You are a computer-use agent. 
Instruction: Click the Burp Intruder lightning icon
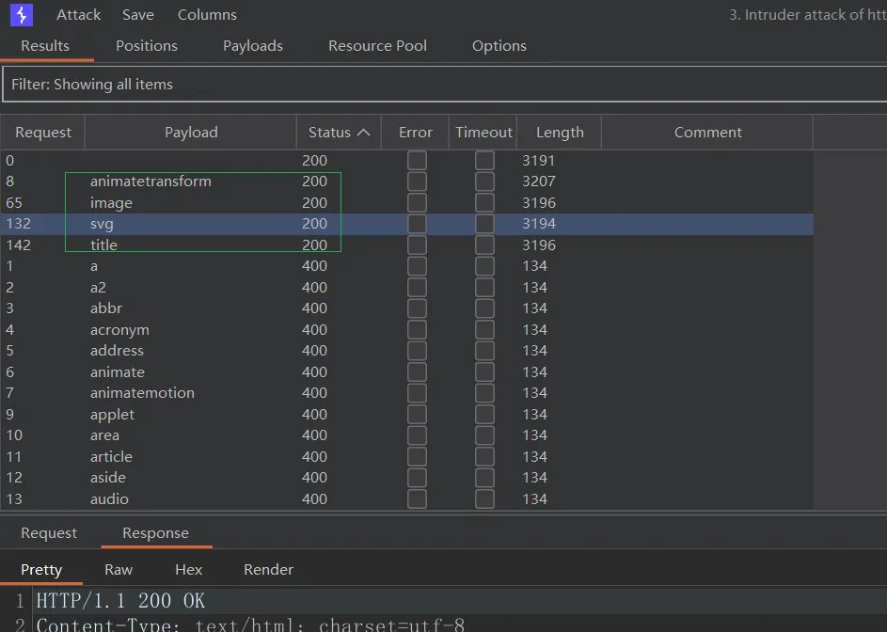[x=22, y=15]
